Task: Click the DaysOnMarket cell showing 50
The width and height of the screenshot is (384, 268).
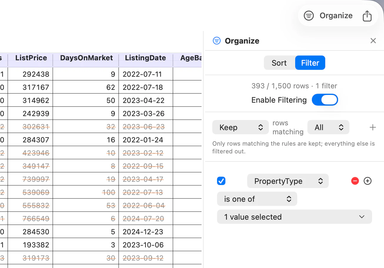Action: pyautogui.click(x=86, y=100)
